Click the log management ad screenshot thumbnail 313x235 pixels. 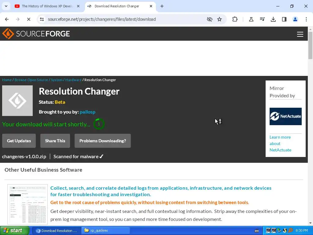click(x=28, y=204)
